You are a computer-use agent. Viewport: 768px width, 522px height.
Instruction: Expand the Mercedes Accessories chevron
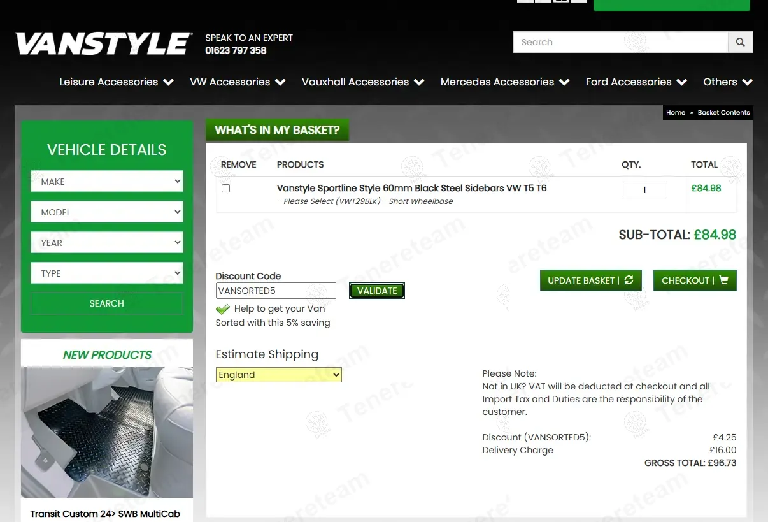(564, 82)
